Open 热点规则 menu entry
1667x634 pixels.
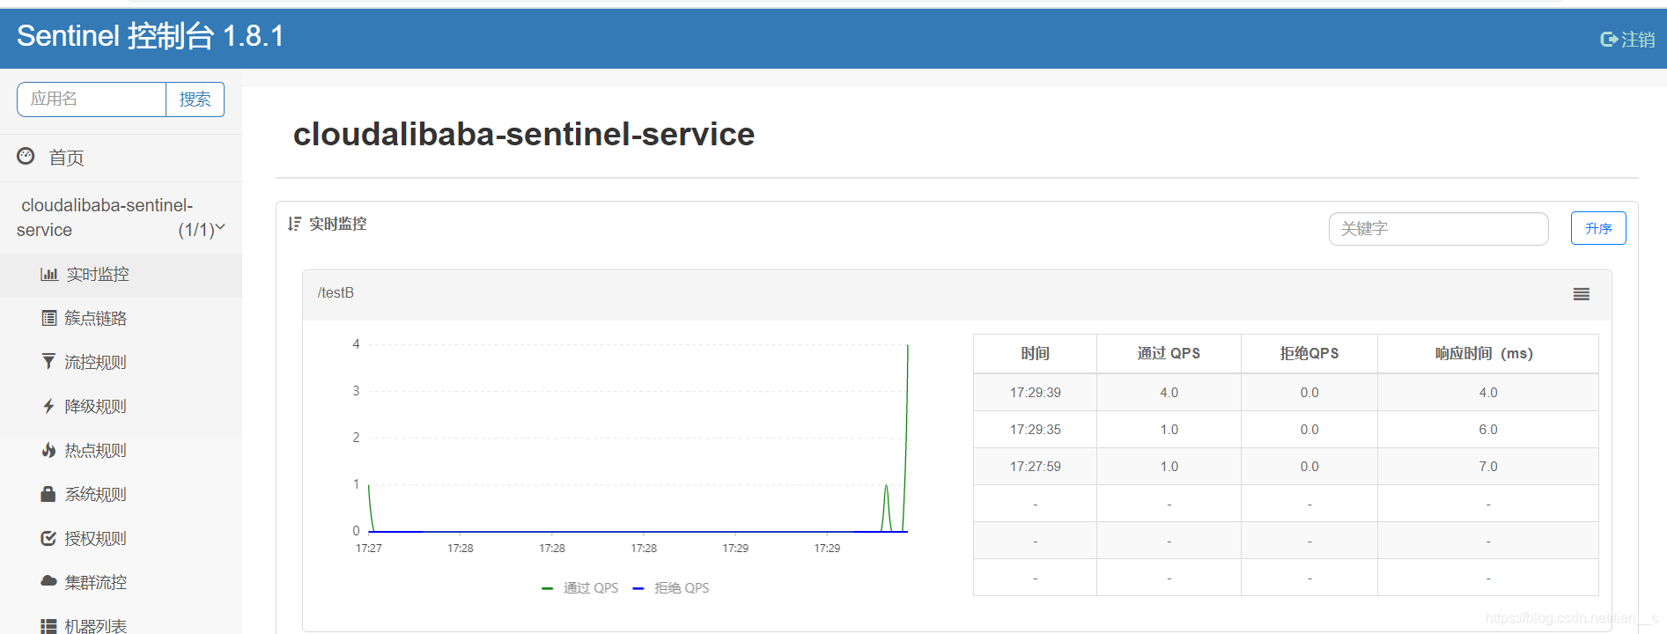tap(95, 450)
